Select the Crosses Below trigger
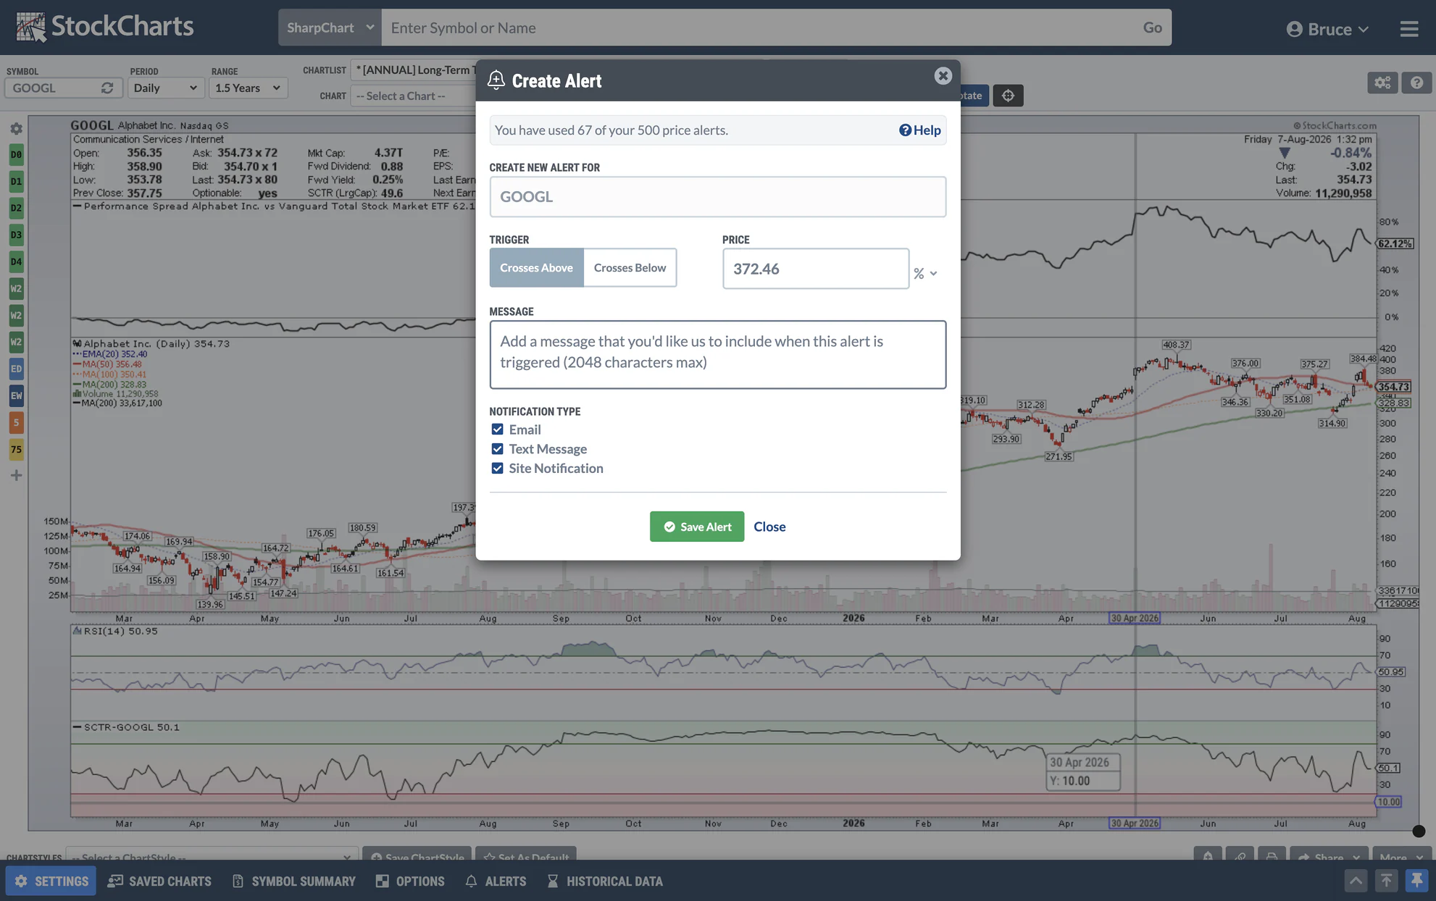The width and height of the screenshot is (1436, 901). [x=630, y=268]
